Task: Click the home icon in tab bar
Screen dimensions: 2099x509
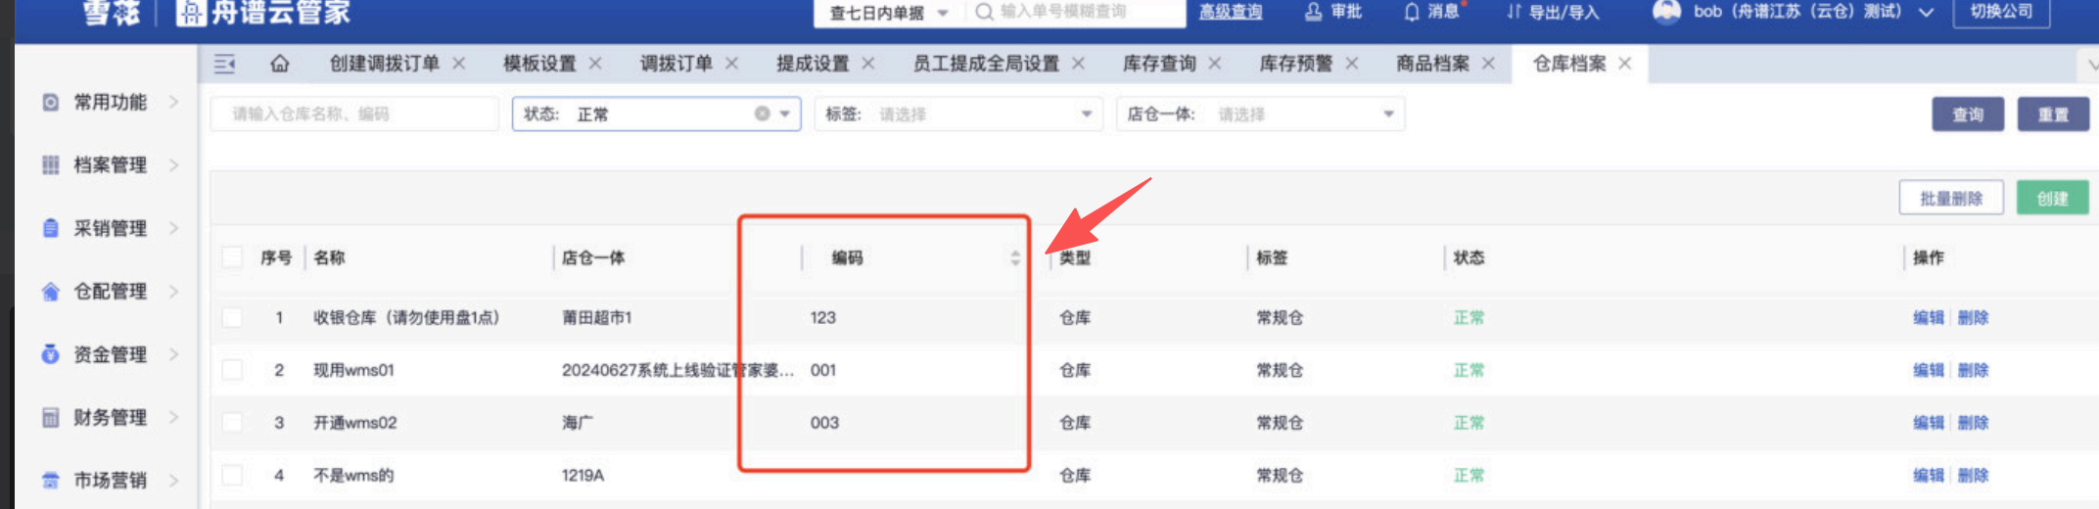Action: pyautogui.click(x=280, y=64)
